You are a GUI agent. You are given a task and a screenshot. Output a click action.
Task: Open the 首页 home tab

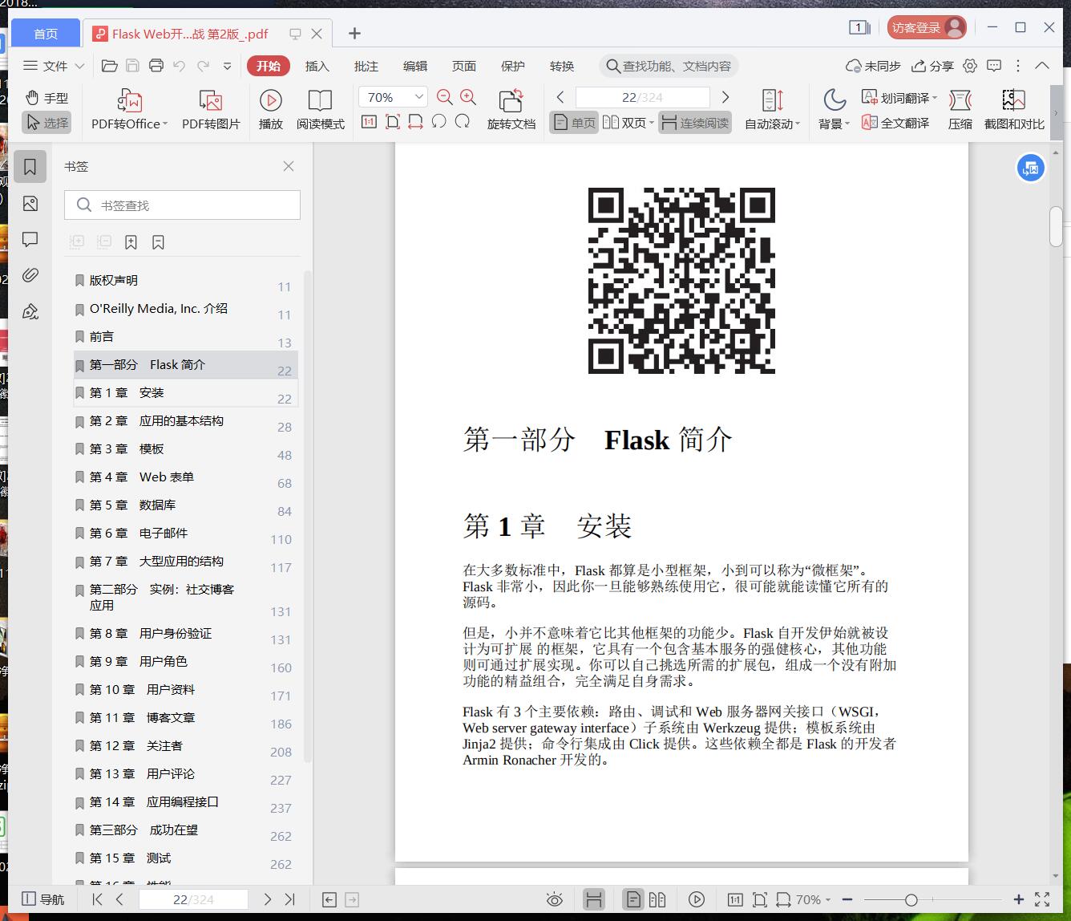click(46, 34)
